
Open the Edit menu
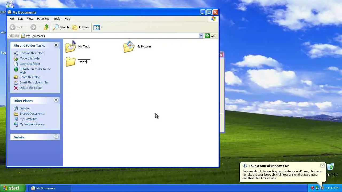20,19
